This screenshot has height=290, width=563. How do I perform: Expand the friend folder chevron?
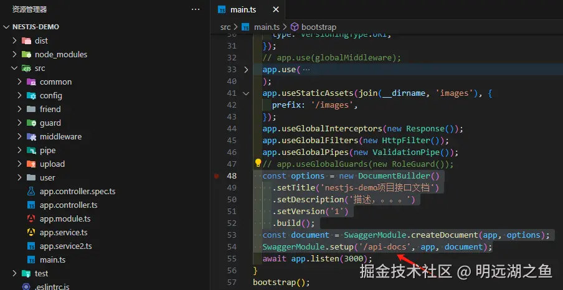(20, 109)
